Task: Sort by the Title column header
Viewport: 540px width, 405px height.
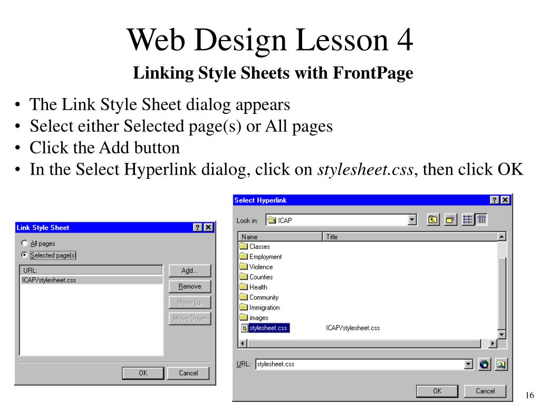Action: pos(410,237)
